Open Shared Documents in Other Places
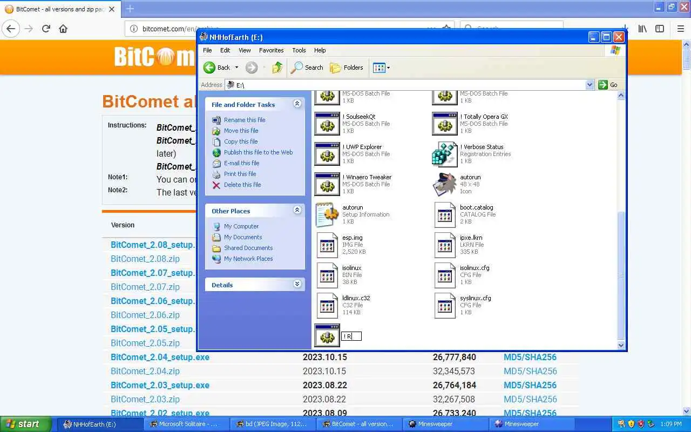The image size is (691, 432). point(248,248)
